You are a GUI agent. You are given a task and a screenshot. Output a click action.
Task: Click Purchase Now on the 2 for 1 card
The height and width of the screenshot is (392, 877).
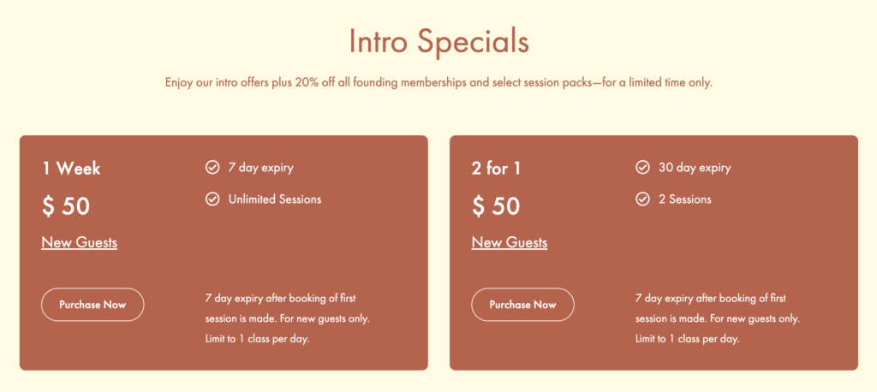523,305
